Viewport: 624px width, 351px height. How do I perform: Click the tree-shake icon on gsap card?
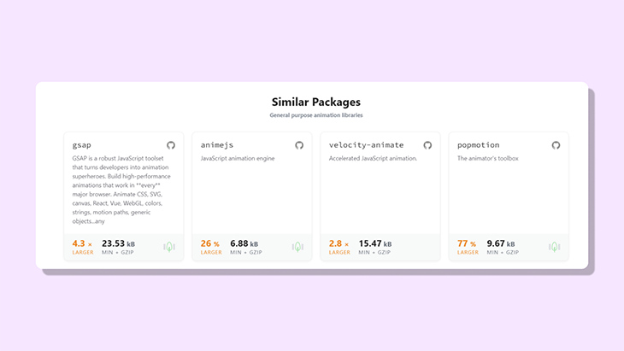pyautogui.click(x=169, y=247)
